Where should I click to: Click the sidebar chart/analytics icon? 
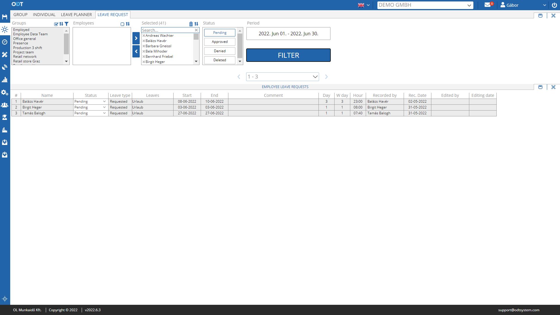[x=5, y=79]
